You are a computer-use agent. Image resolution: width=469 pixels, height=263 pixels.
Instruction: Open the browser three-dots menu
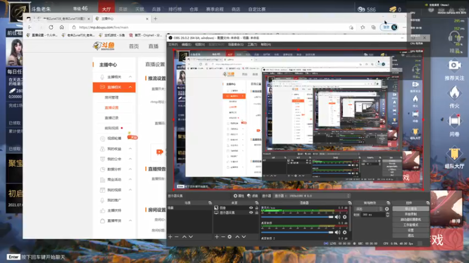(405, 27)
